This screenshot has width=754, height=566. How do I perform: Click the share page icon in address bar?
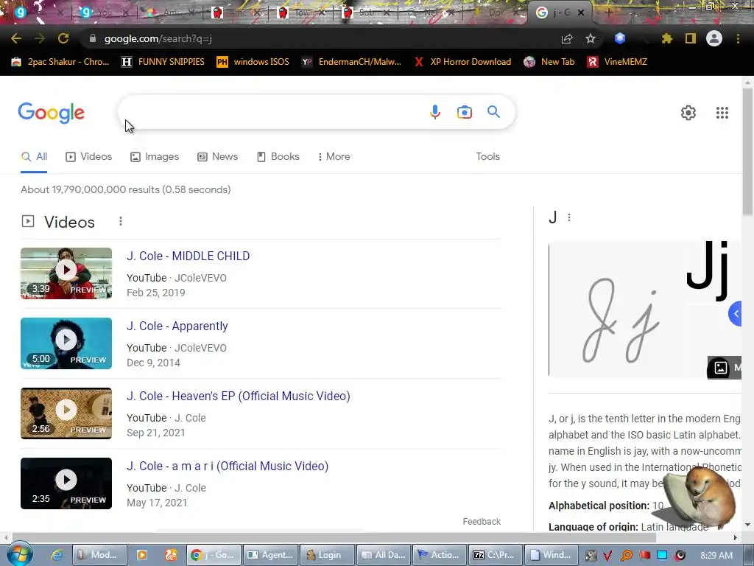567,38
